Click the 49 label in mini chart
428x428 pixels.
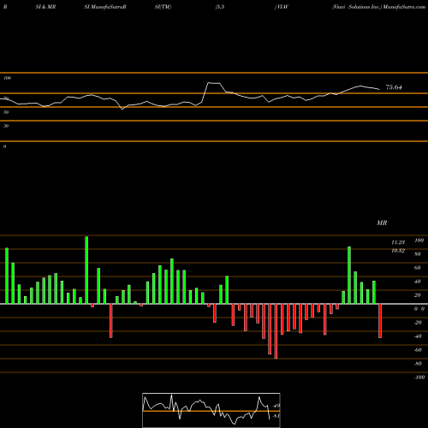(276, 406)
